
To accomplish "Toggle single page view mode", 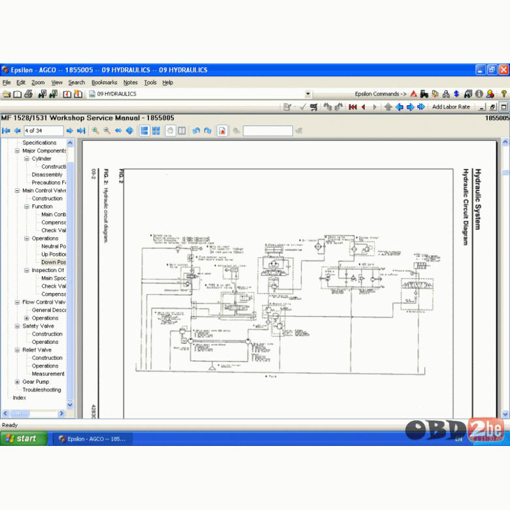I will tap(144, 131).
